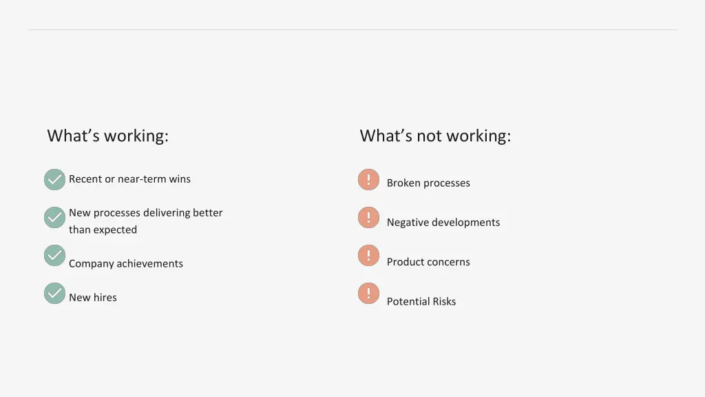
Task: Select the "Broken processes" text
Action: 428,183
